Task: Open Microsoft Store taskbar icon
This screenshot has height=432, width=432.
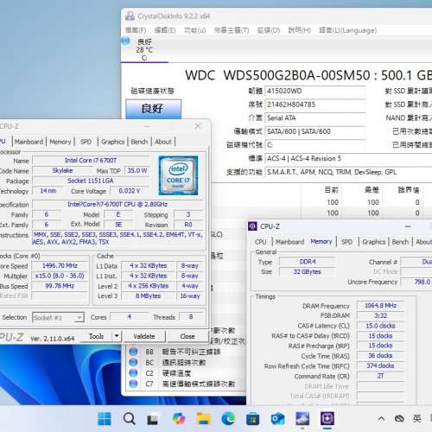Action: point(252,419)
